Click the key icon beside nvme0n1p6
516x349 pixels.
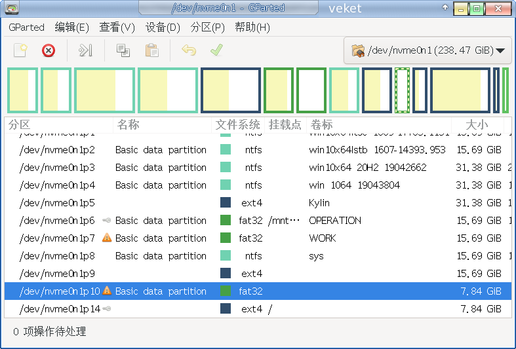point(107,221)
